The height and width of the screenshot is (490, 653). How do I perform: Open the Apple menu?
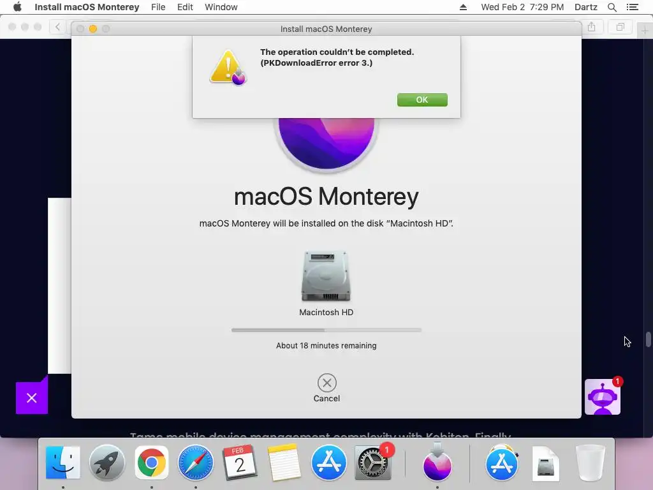pos(17,7)
